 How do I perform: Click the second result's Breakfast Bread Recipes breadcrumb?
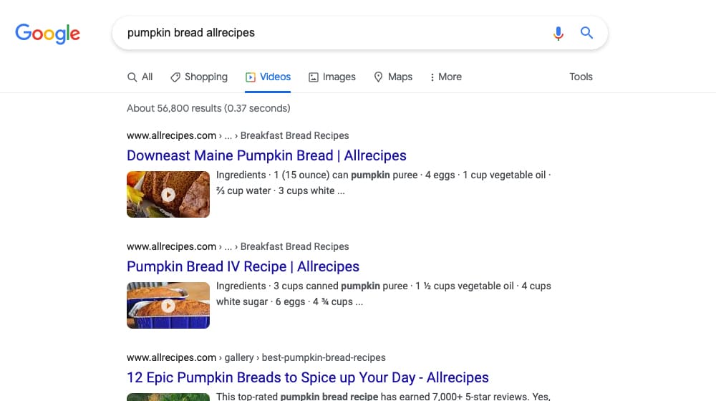point(294,246)
